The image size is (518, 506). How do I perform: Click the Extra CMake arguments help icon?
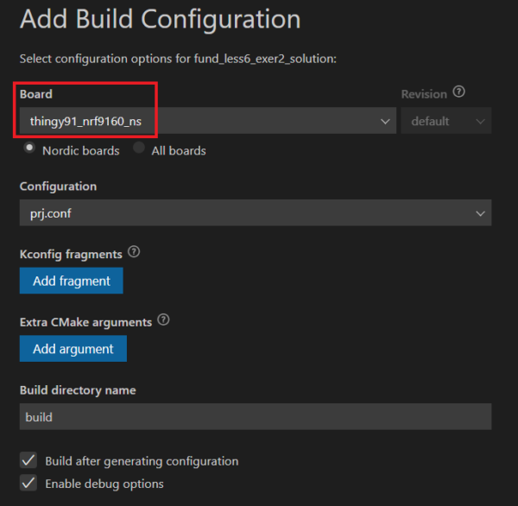tap(163, 321)
